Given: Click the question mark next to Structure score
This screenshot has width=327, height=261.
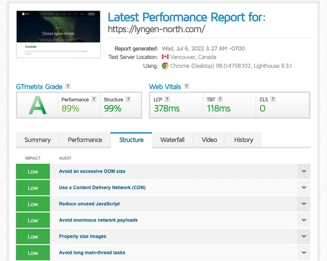Looking at the screenshot, I should 128,99.
